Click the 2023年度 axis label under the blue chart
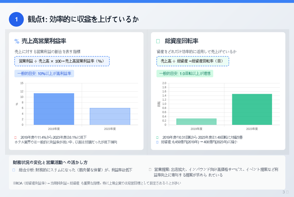Screen dimensions: 294x197 pyautogui.click(x=110, y=129)
